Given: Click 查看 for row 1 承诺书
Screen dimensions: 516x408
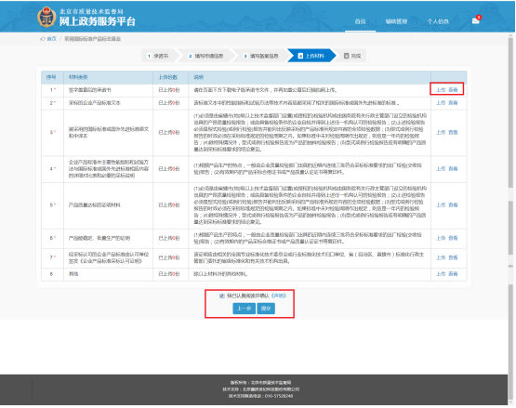Looking at the screenshot, I should tap(453, 90).
